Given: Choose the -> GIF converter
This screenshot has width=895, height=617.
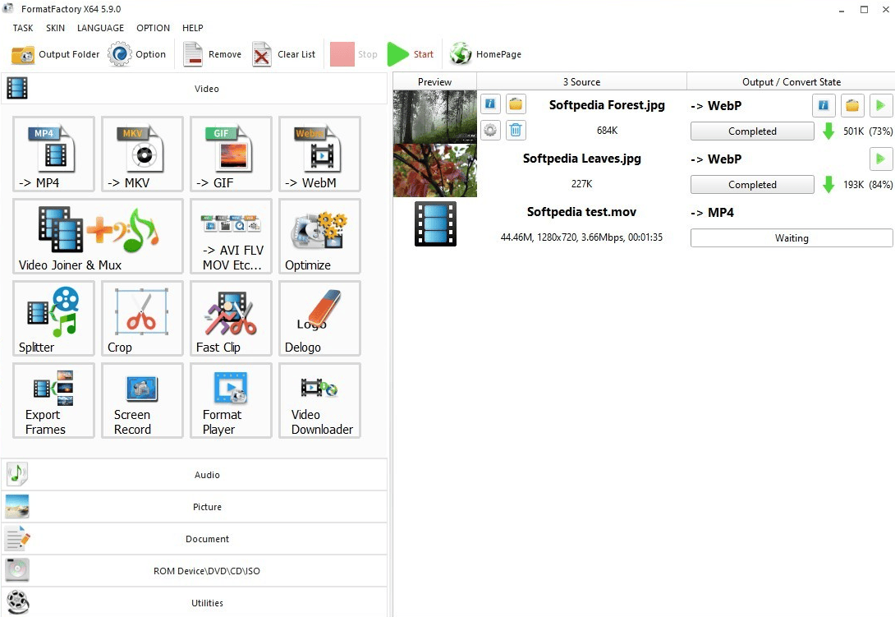Looking at the screenshot, I should 231,154.
